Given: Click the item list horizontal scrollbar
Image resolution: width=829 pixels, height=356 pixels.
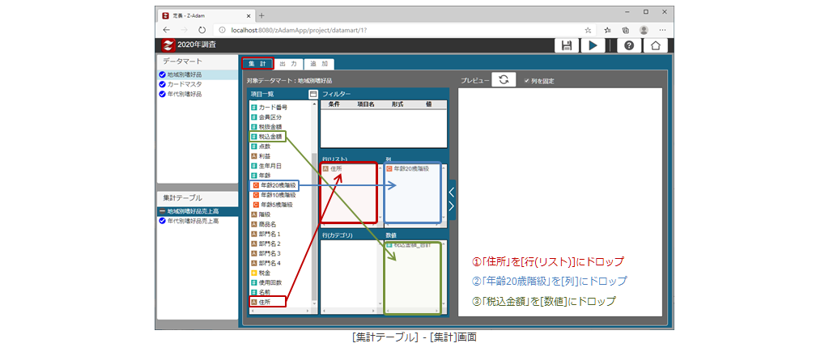Looking at the screenshot, I should [280, 311].
